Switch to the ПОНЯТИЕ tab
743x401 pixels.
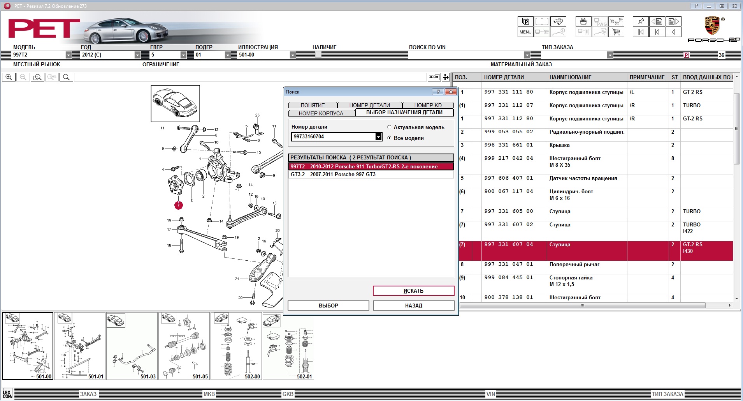(x=313, y=105)
